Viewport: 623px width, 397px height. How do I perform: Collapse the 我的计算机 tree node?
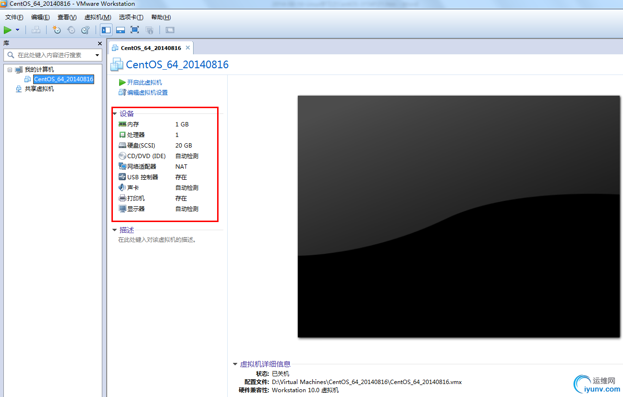[10, 69]
